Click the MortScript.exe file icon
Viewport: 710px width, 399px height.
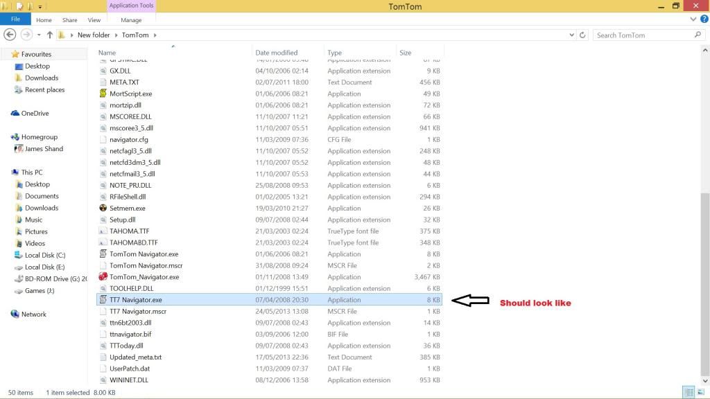point(103,94)
